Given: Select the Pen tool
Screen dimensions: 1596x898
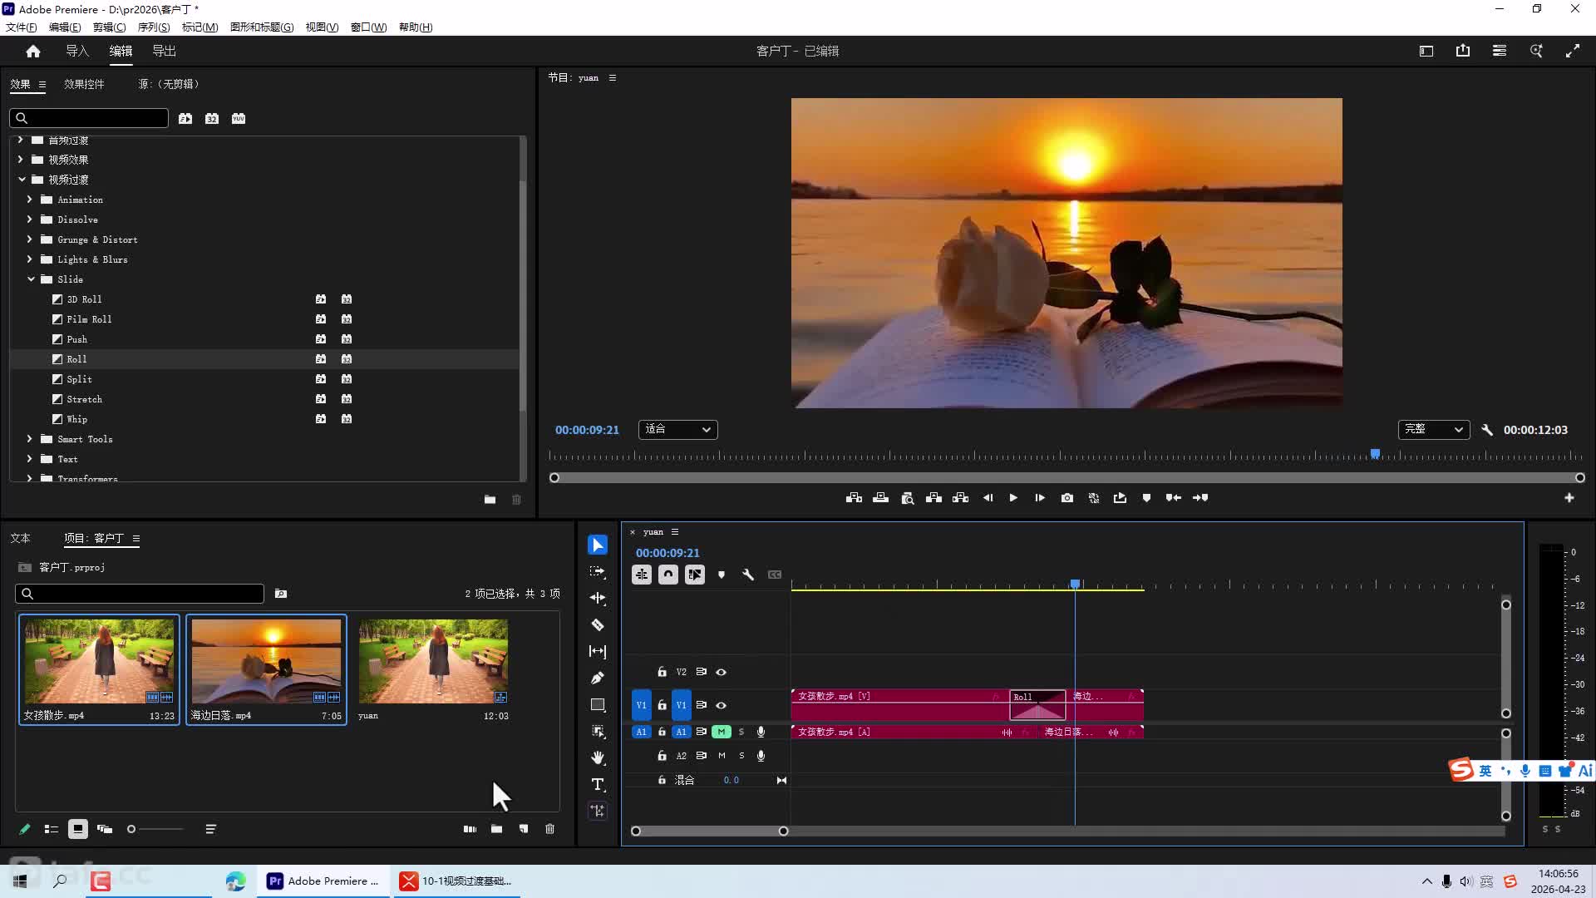Looking at the screenshot, I should pyautogui.click(x=598, y=678).
